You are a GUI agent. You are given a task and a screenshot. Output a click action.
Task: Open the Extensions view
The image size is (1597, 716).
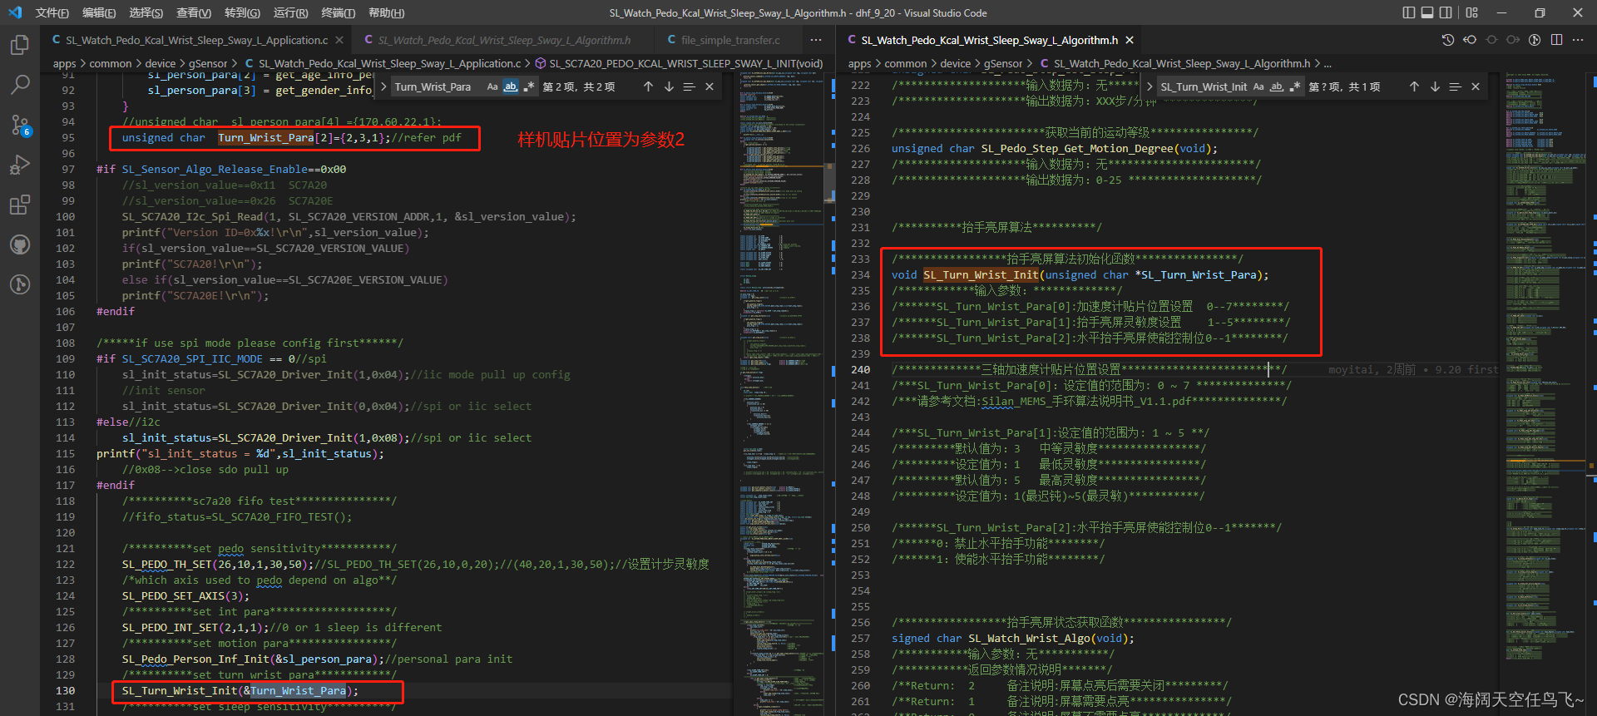20,205
